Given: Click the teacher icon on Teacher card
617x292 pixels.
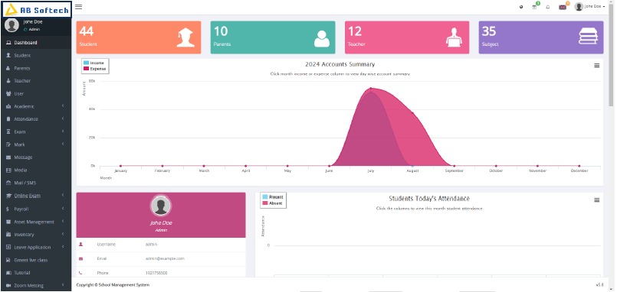Looking at the screenshot, I should pos(454,37).
